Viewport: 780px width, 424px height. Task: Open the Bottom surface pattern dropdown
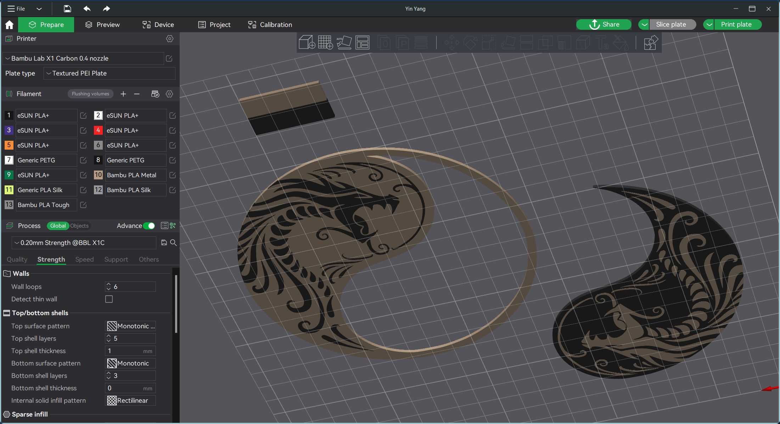(x=131, y=363)
